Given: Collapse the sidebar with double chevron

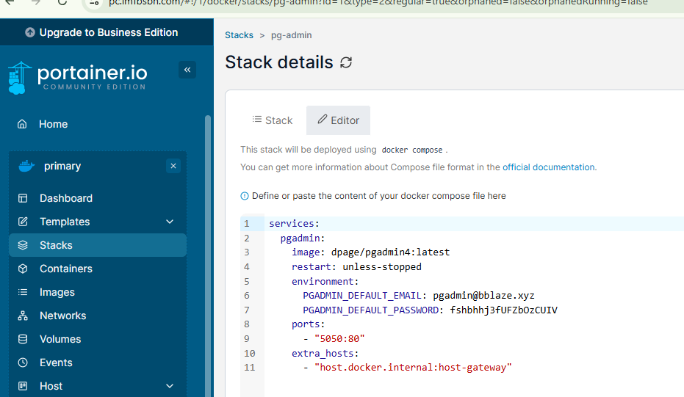Looking at the screenshot, I should click(x=187, y=70).
